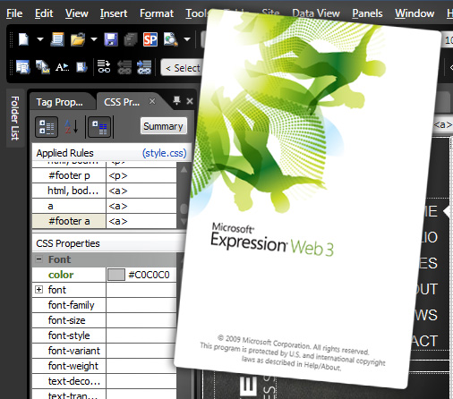Open the New Document dropdown arrow
The height and width of the screenshot is (399, 453).
40,39
